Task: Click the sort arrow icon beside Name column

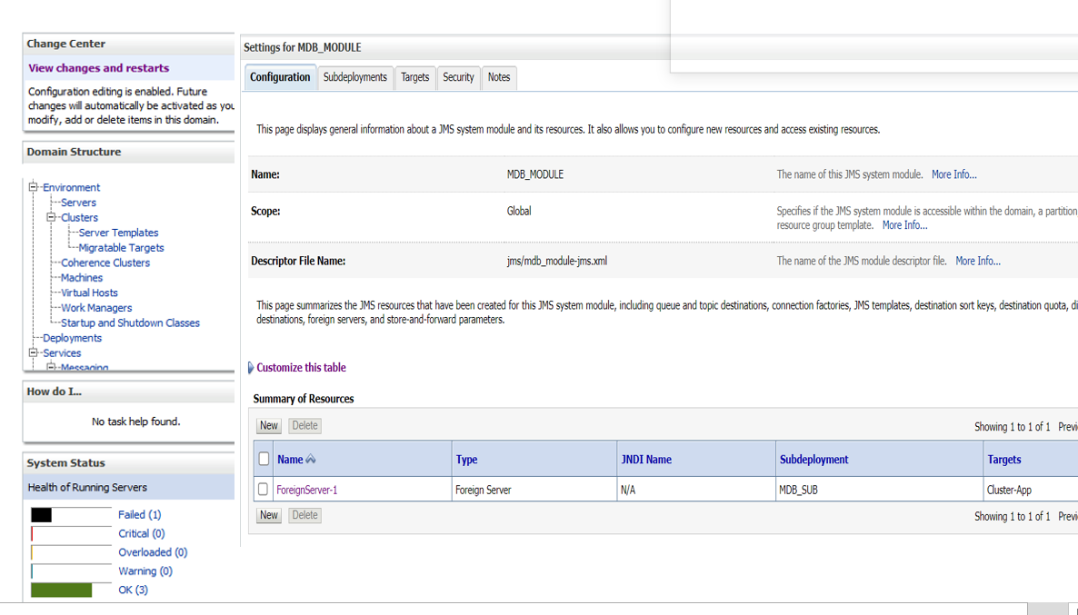Action: 311,460
